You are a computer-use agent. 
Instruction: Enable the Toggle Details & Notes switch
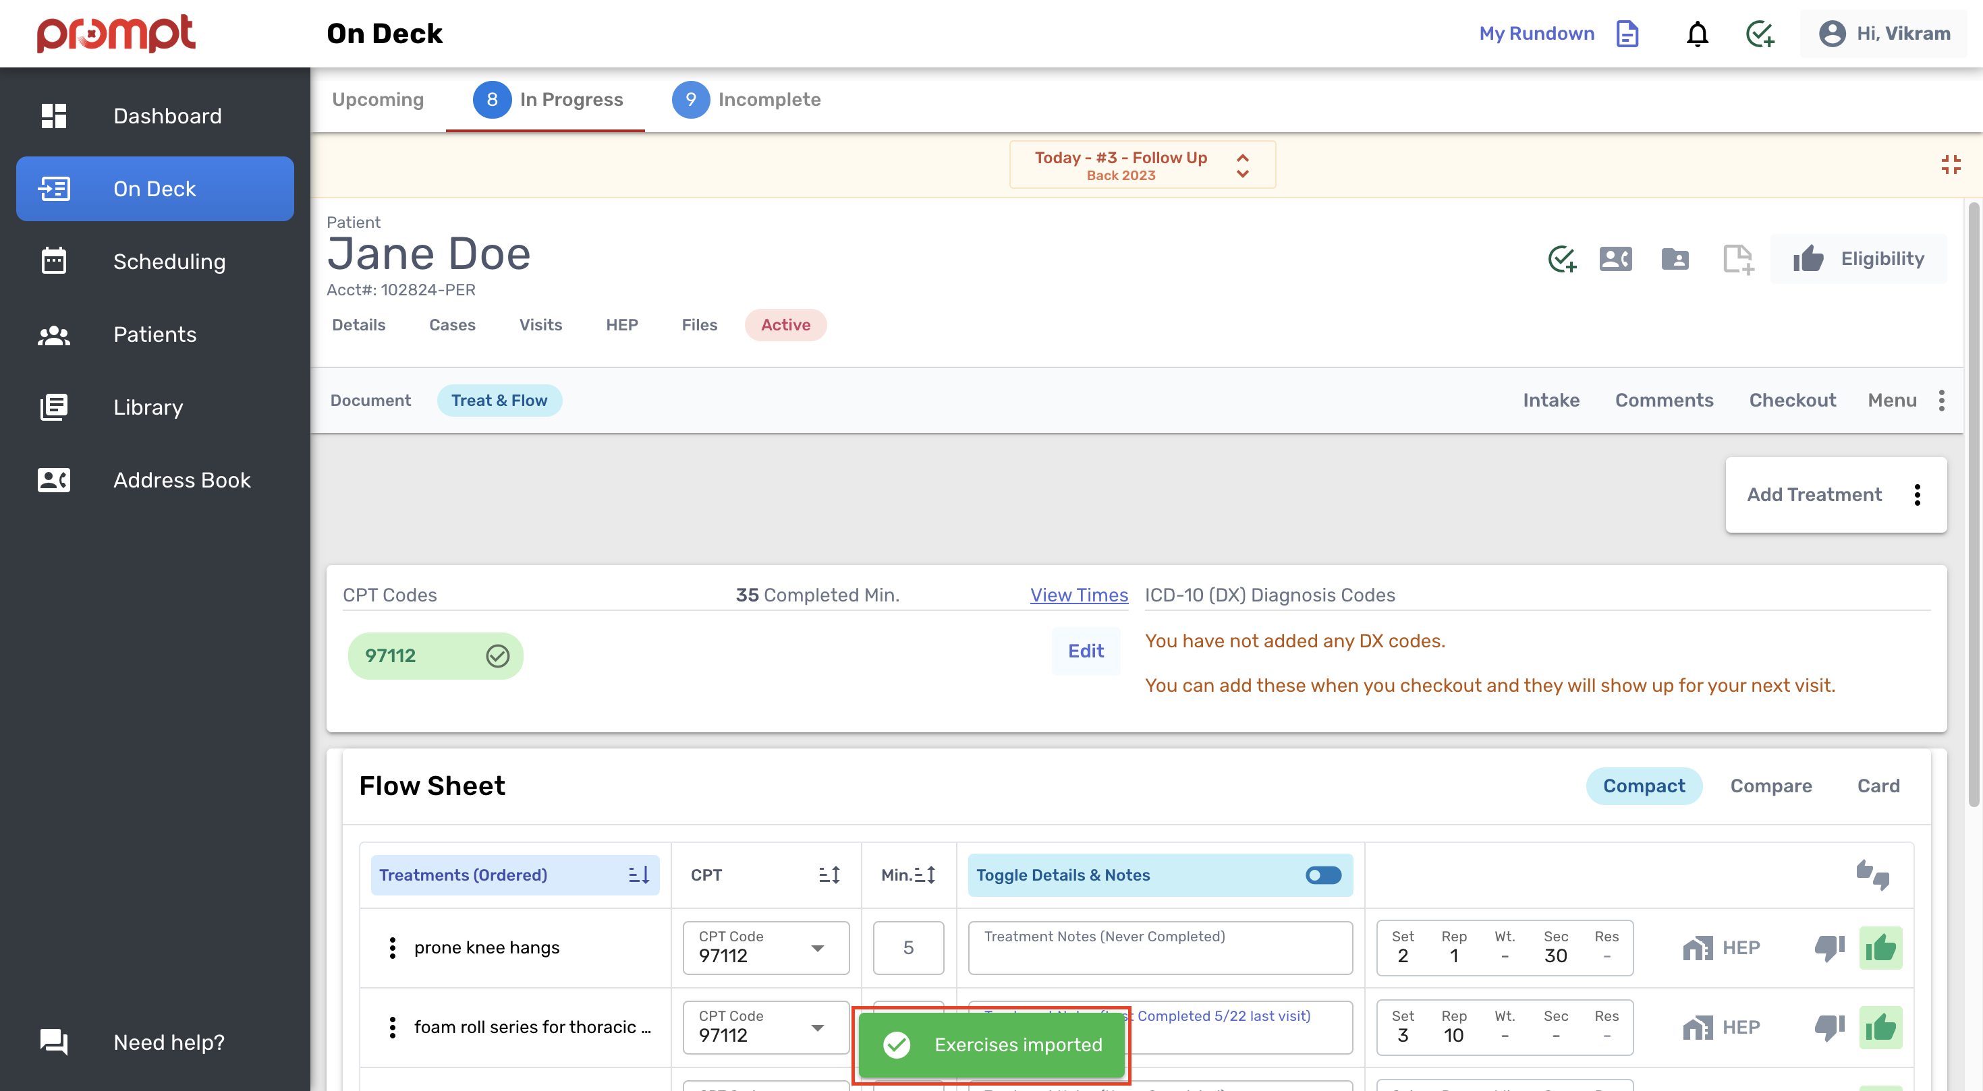pos(1322,875)
